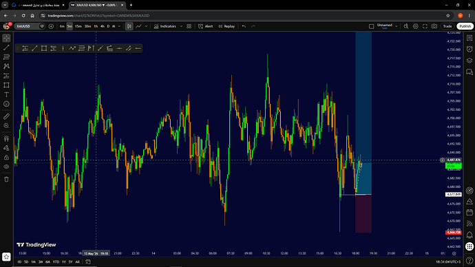Open the alerts clock panel icon

click(469, 49)
